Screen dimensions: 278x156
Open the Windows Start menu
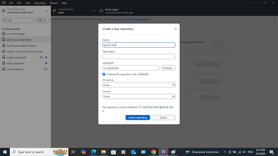pos(5,152)
